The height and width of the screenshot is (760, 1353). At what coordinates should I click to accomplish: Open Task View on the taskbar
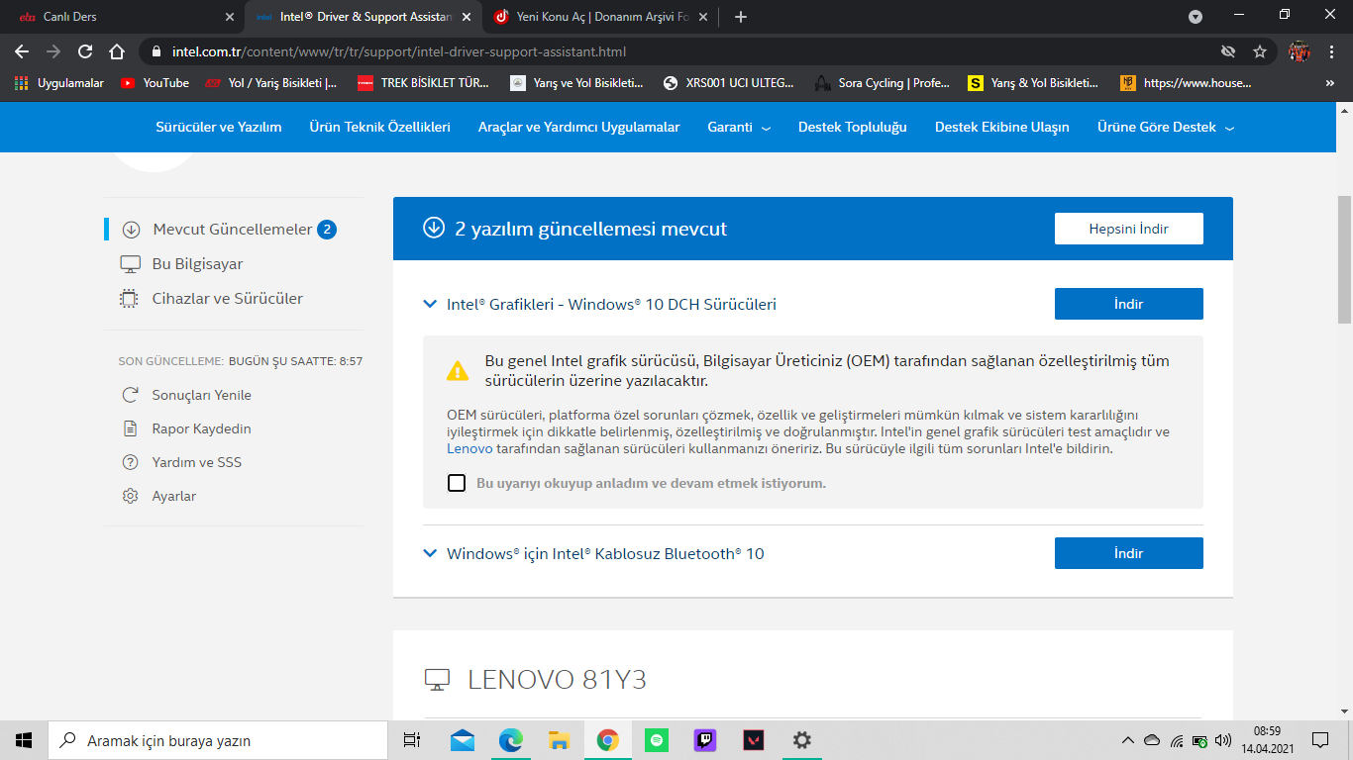pyautogui.click(x=412, y=740)
